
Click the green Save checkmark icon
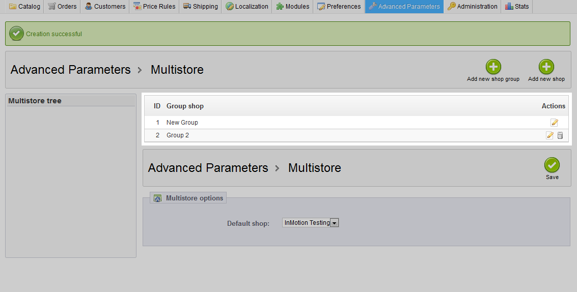[x=552, y=165]
